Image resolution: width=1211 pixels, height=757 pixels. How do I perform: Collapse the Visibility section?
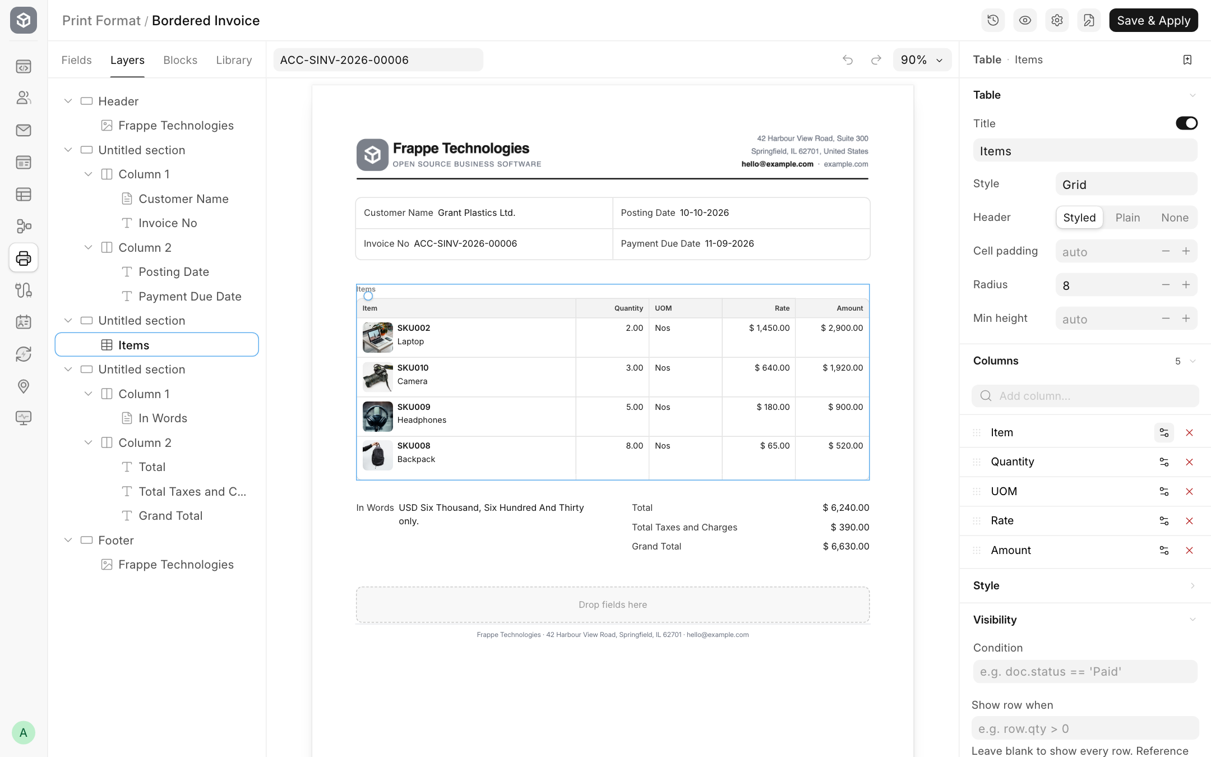coord(1192,620)
